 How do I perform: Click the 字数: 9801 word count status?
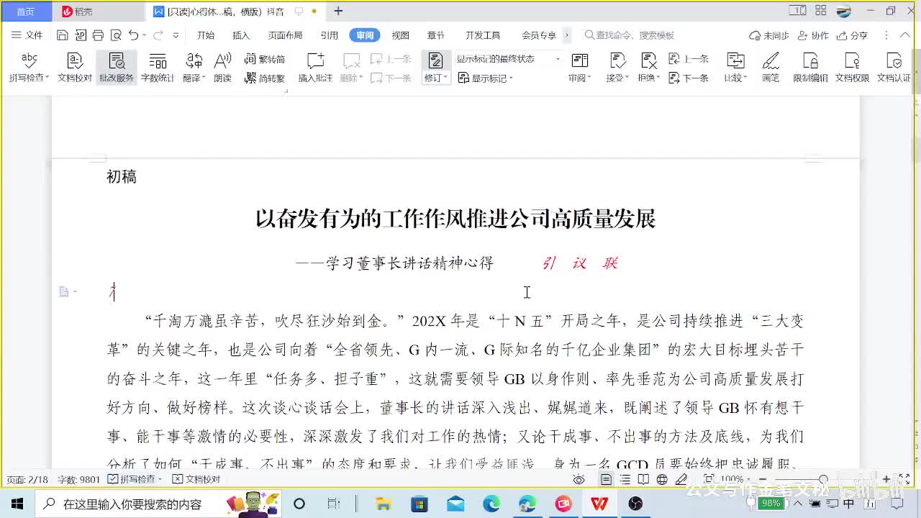pyautogui.click(x=79, y=479)
